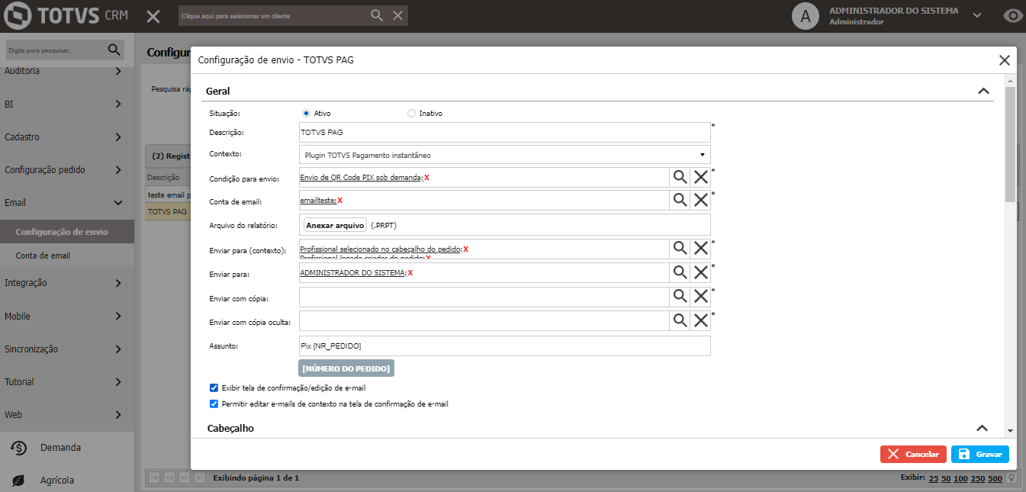Click sidebar search magnifier icon
The image size is (1026, 492).
(114, 50)
